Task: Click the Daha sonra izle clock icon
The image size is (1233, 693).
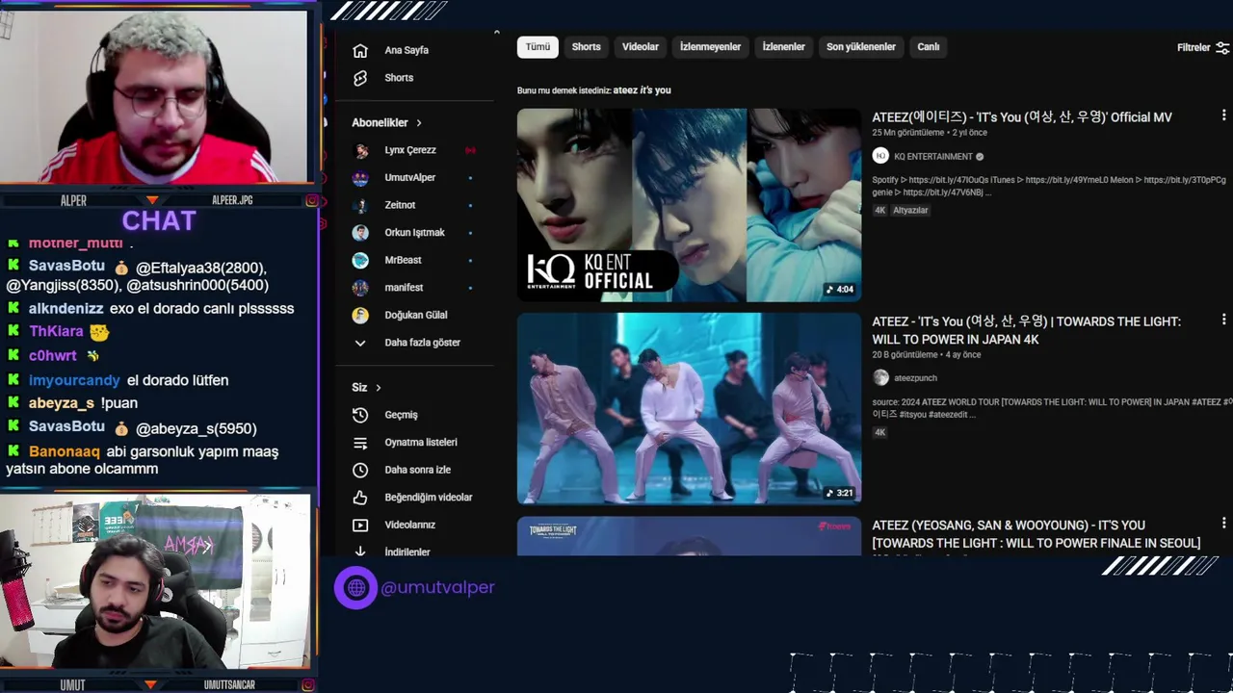Action: click(x=360, y=470)
